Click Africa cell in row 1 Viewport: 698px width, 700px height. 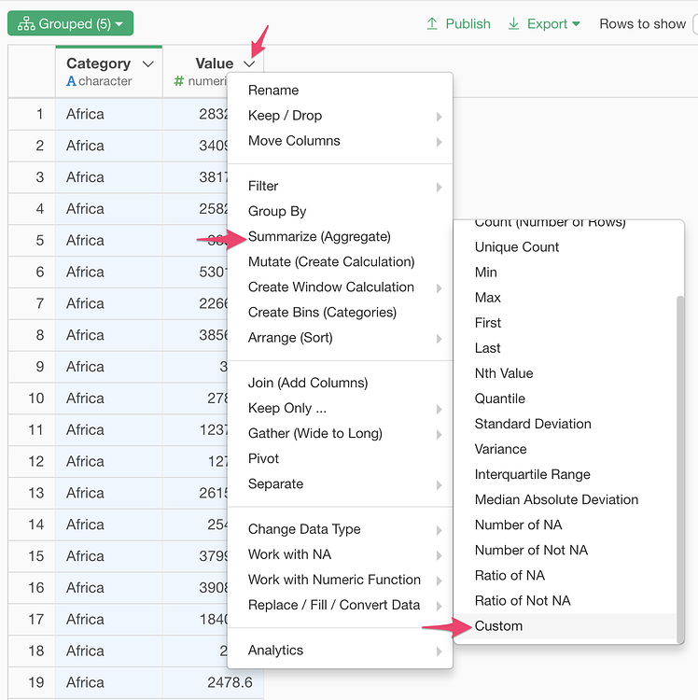point(109,114)
